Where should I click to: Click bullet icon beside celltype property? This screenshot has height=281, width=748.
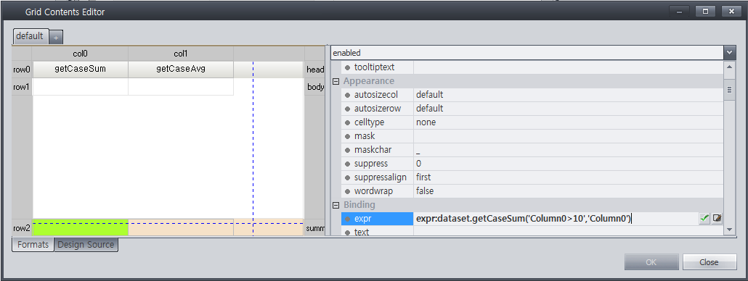[347, 122]
